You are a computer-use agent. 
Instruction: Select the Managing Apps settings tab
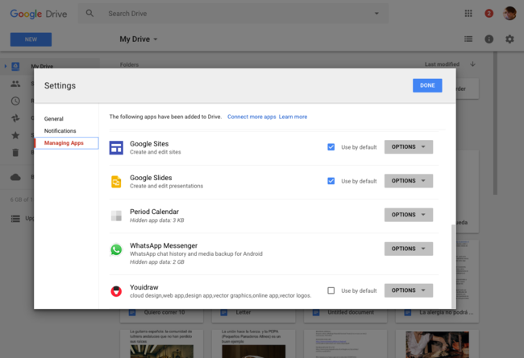(x=66, y=143)
